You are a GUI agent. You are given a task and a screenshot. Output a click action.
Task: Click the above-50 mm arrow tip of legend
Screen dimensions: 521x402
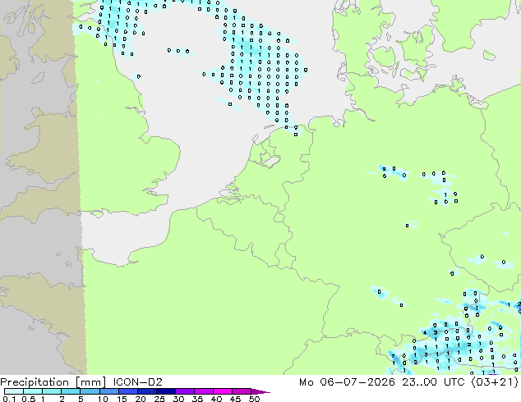pos(260,391)
